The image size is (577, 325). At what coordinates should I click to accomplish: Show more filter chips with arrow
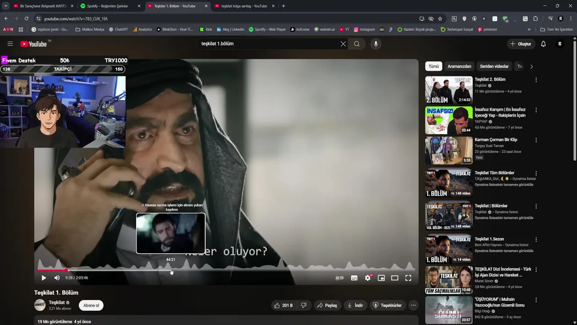click(531, 66)
